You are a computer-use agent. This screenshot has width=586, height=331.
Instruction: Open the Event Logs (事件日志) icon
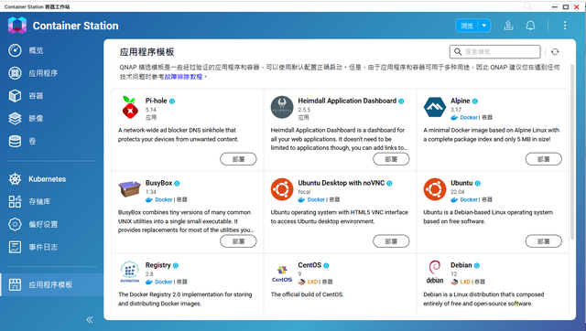[x=15, y=247]
